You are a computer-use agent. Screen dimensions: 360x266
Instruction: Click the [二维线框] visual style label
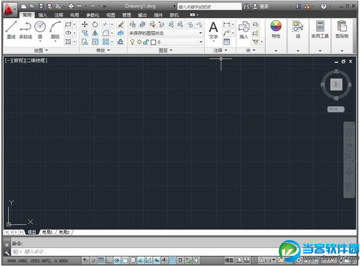coord(36,61)
